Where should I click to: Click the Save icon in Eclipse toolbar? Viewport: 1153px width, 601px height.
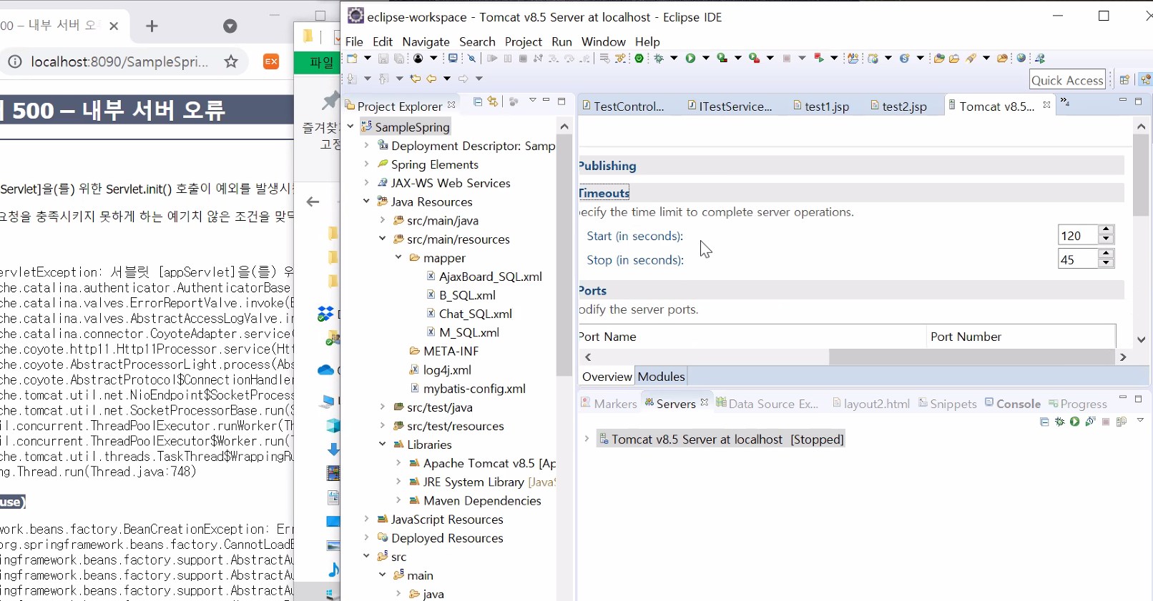tap(383, 58)
